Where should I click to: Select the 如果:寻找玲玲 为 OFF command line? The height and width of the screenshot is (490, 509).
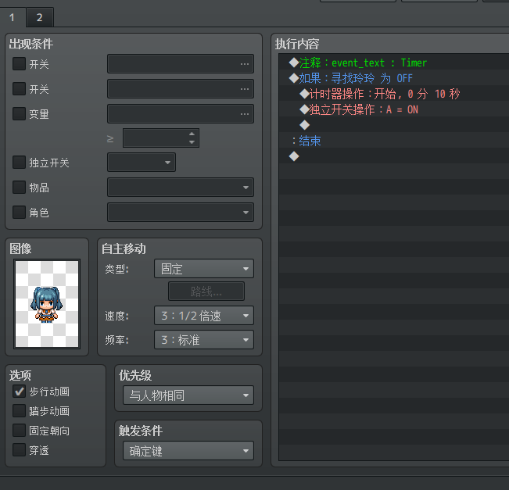coord(394,78)
